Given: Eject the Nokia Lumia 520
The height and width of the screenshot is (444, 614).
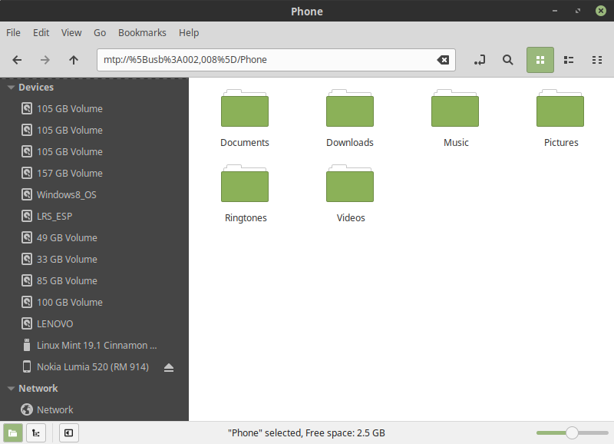Looking at the screenshot, I should tap(169, 367).
